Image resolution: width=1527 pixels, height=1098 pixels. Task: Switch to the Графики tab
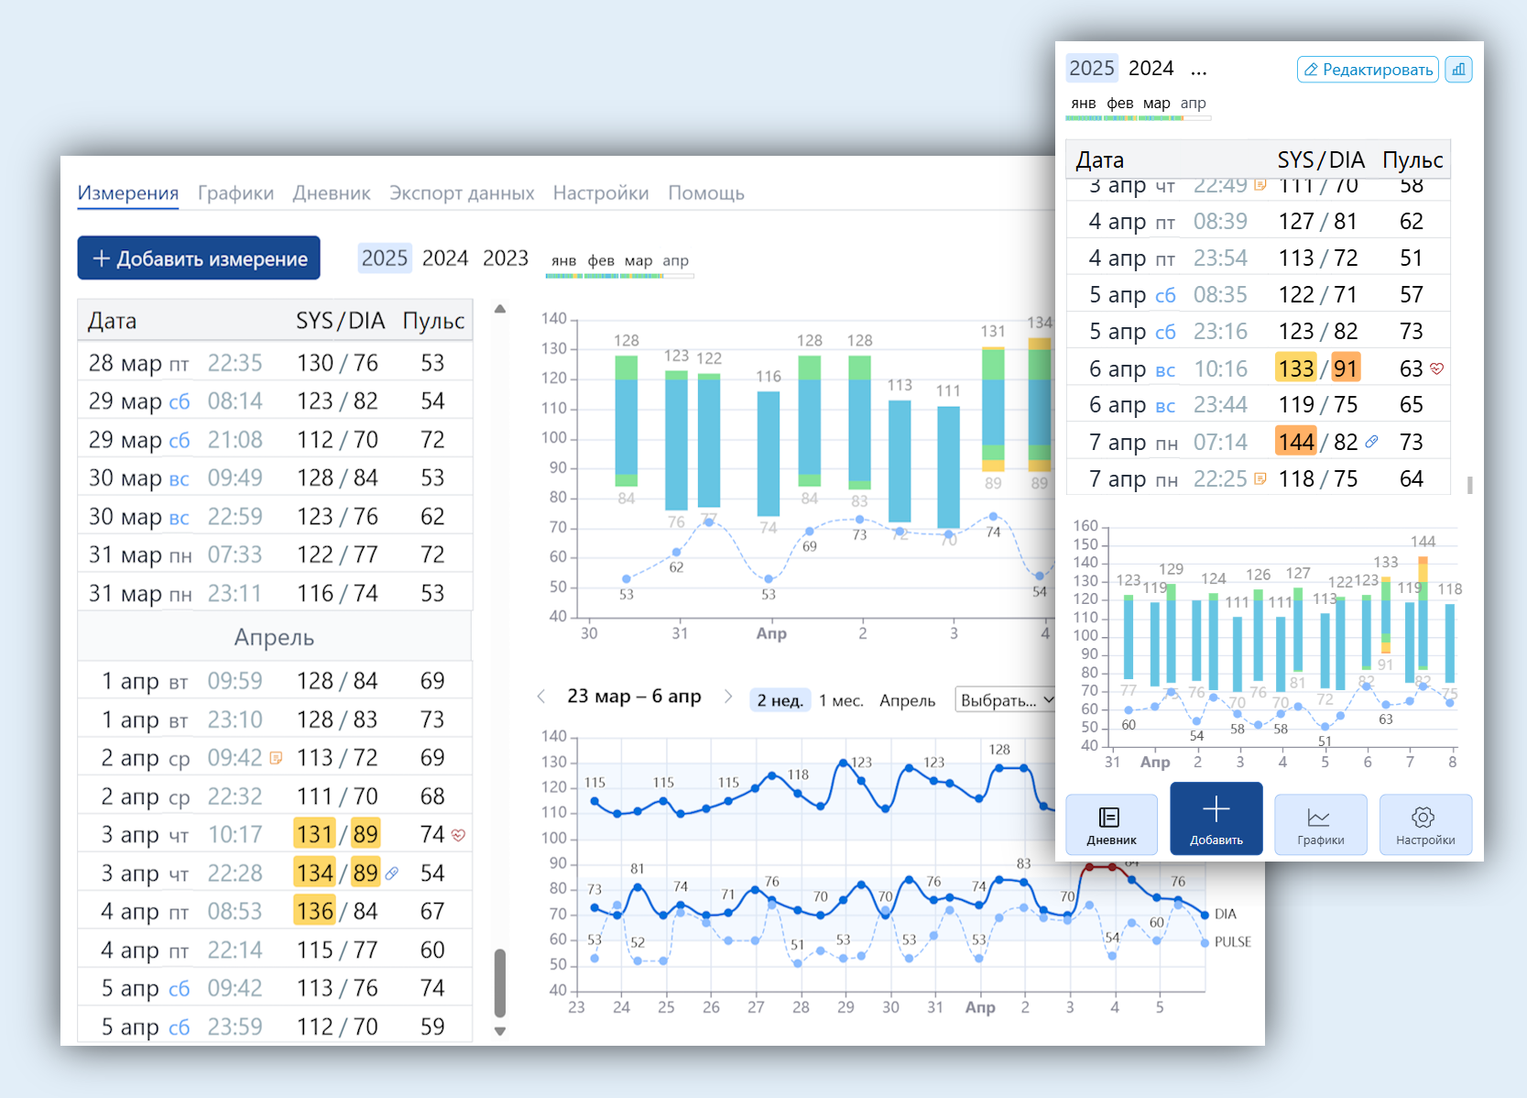click(235, 193)
